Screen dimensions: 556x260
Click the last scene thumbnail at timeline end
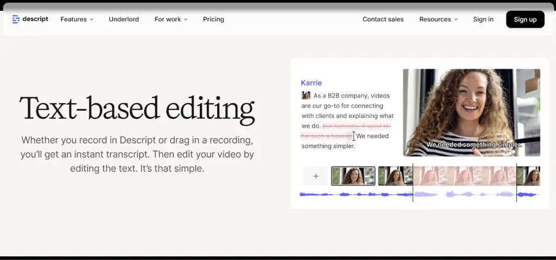528,176
